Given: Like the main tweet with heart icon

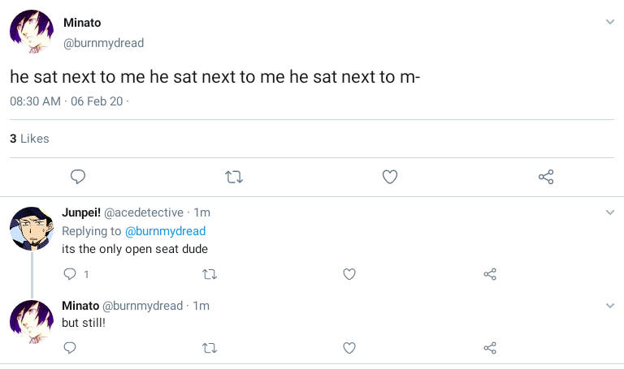Looking at the screenshot, I should [390, 177].
